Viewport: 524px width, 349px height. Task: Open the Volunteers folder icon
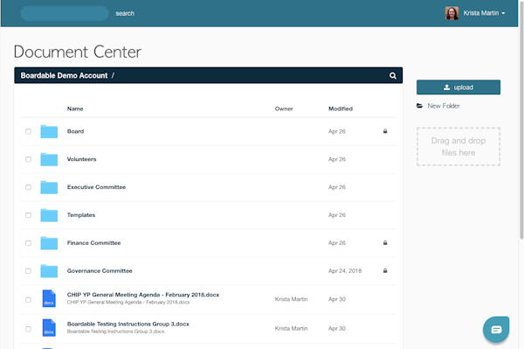click(x=49, y=159)
